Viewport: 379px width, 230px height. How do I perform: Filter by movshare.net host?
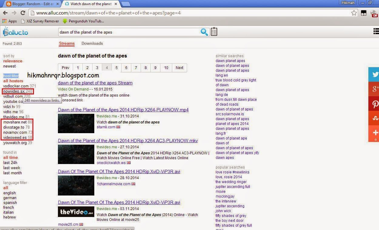click(x=18, y=122)
